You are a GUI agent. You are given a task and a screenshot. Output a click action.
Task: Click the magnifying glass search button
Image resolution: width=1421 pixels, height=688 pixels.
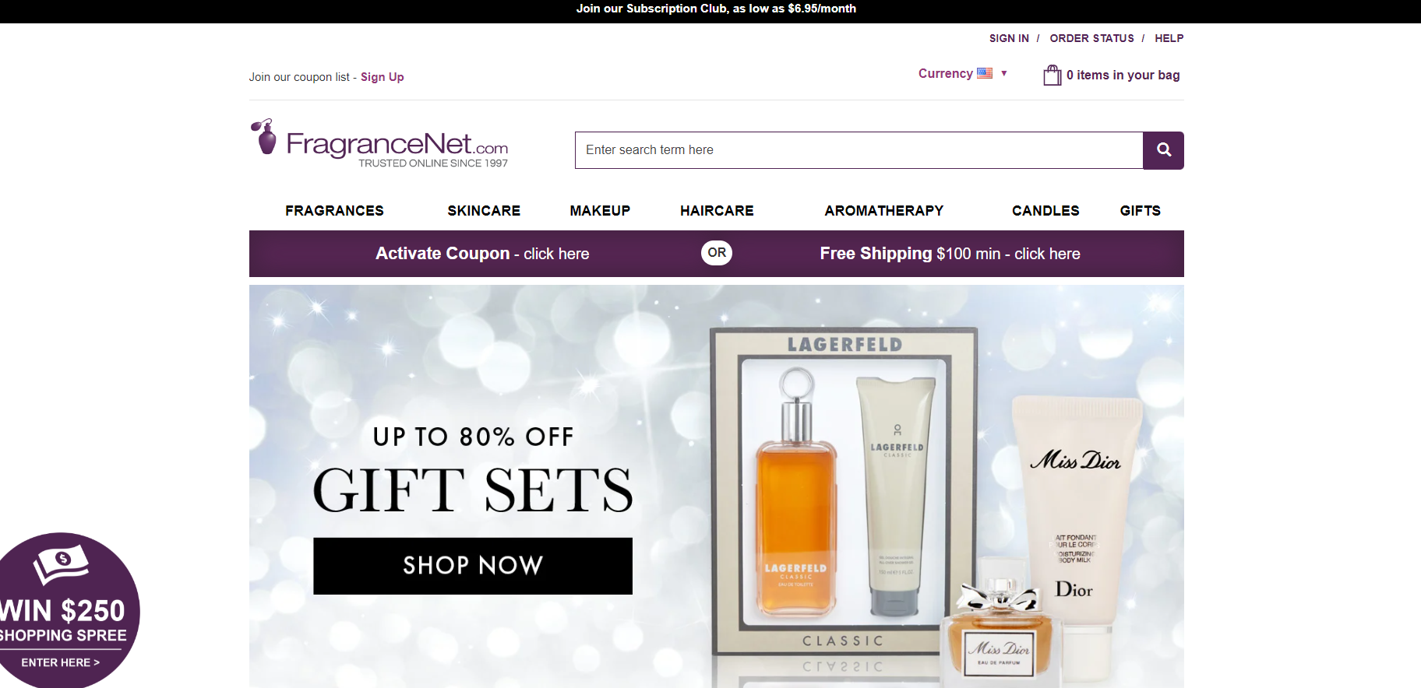tap(1163, 150)
